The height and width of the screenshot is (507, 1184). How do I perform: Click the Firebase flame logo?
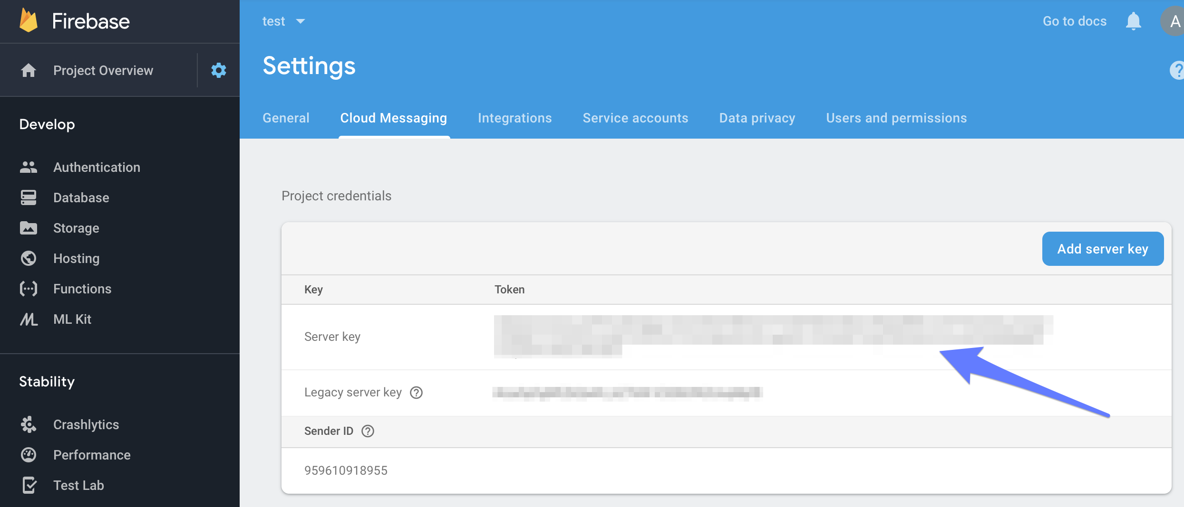point(29,21)
